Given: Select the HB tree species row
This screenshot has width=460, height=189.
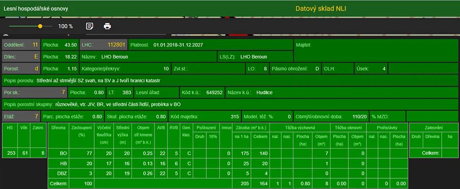Looking at the screenshot, I should tap(63, 163).
